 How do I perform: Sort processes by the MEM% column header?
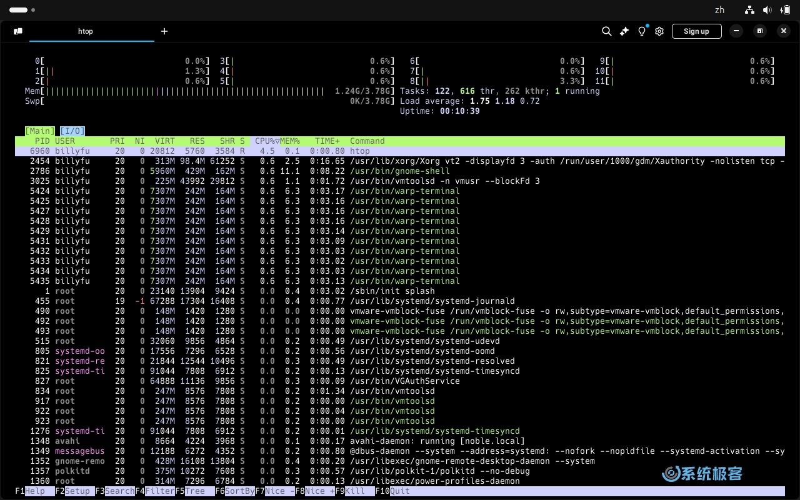click(x=290, y=141)
